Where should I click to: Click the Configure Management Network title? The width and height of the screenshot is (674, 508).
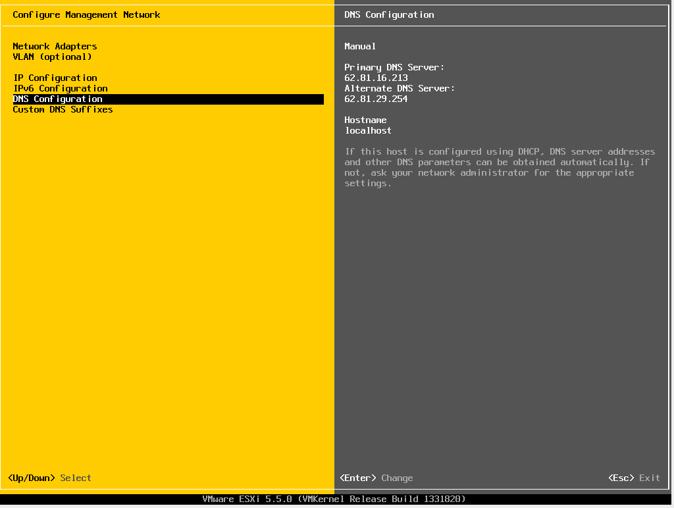[86, 14]
